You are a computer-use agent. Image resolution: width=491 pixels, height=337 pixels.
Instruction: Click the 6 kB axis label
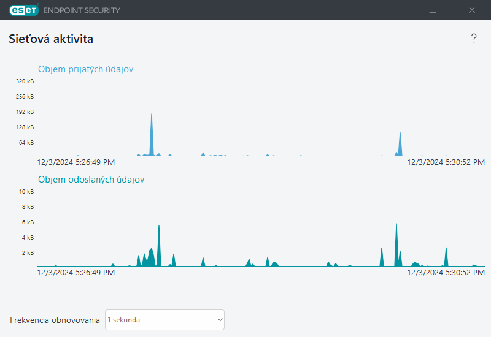point(28,222)
